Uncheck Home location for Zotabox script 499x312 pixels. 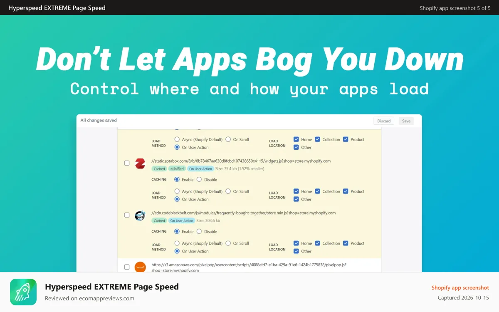296,191
